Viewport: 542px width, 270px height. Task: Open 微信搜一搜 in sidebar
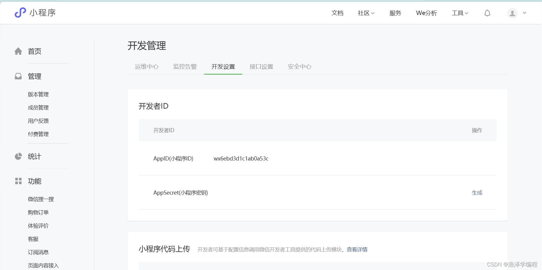41,199
